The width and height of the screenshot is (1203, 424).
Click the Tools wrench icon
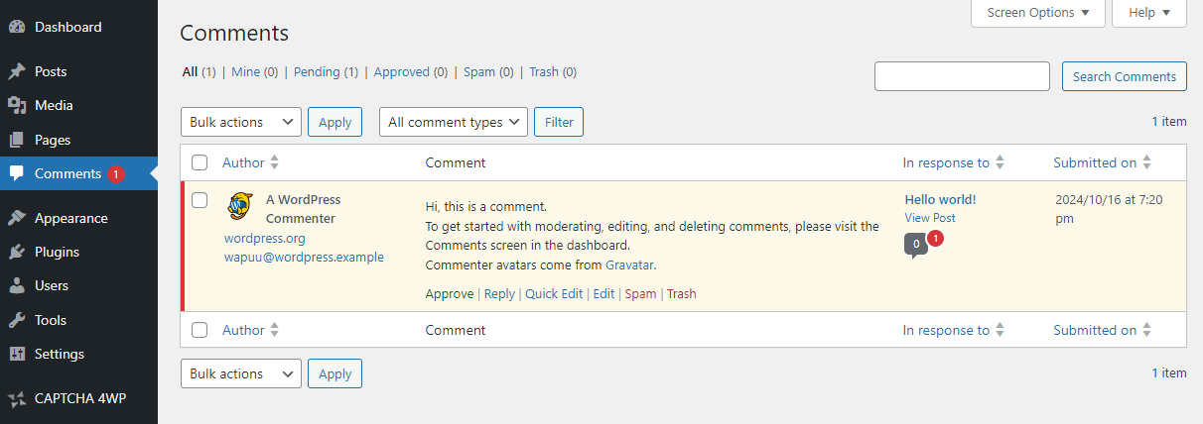[x=17, y=320]
